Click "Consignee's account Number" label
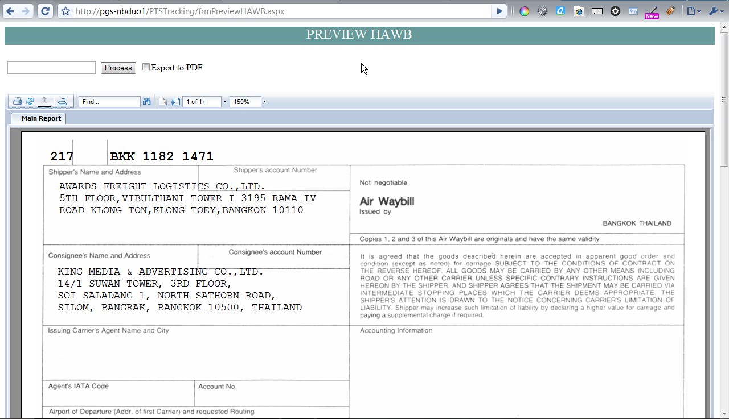This screenshot has width=729, height=419. coord(275,252)
